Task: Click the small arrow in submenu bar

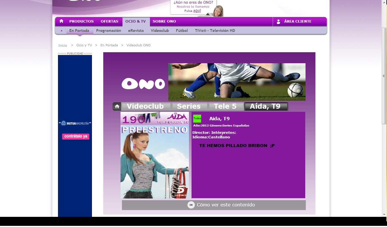Action: click(x=61, y=31)
